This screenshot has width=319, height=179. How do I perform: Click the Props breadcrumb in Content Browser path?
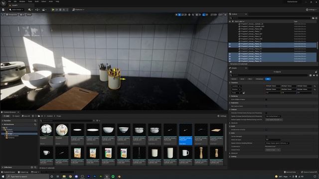tap(59, 116)
